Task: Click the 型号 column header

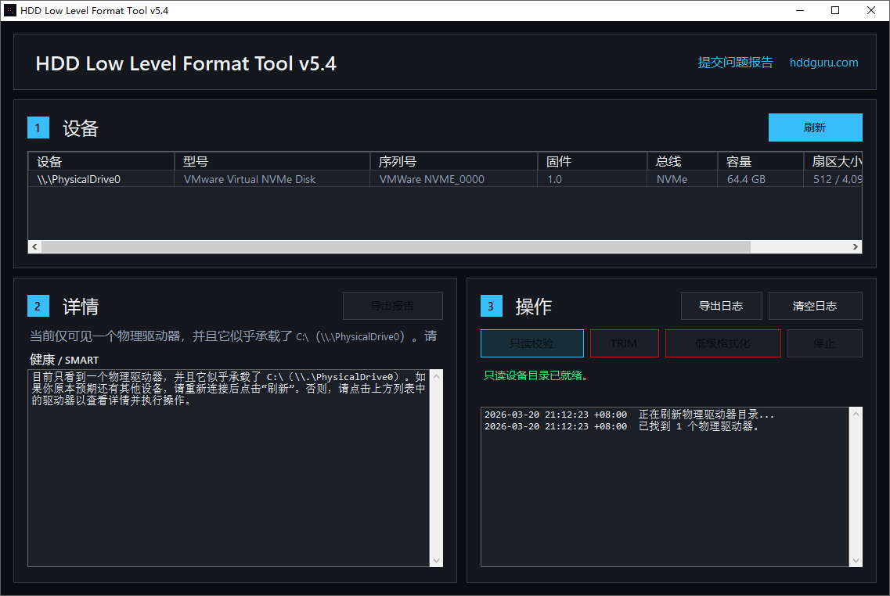Action: [x=272, y=161]
